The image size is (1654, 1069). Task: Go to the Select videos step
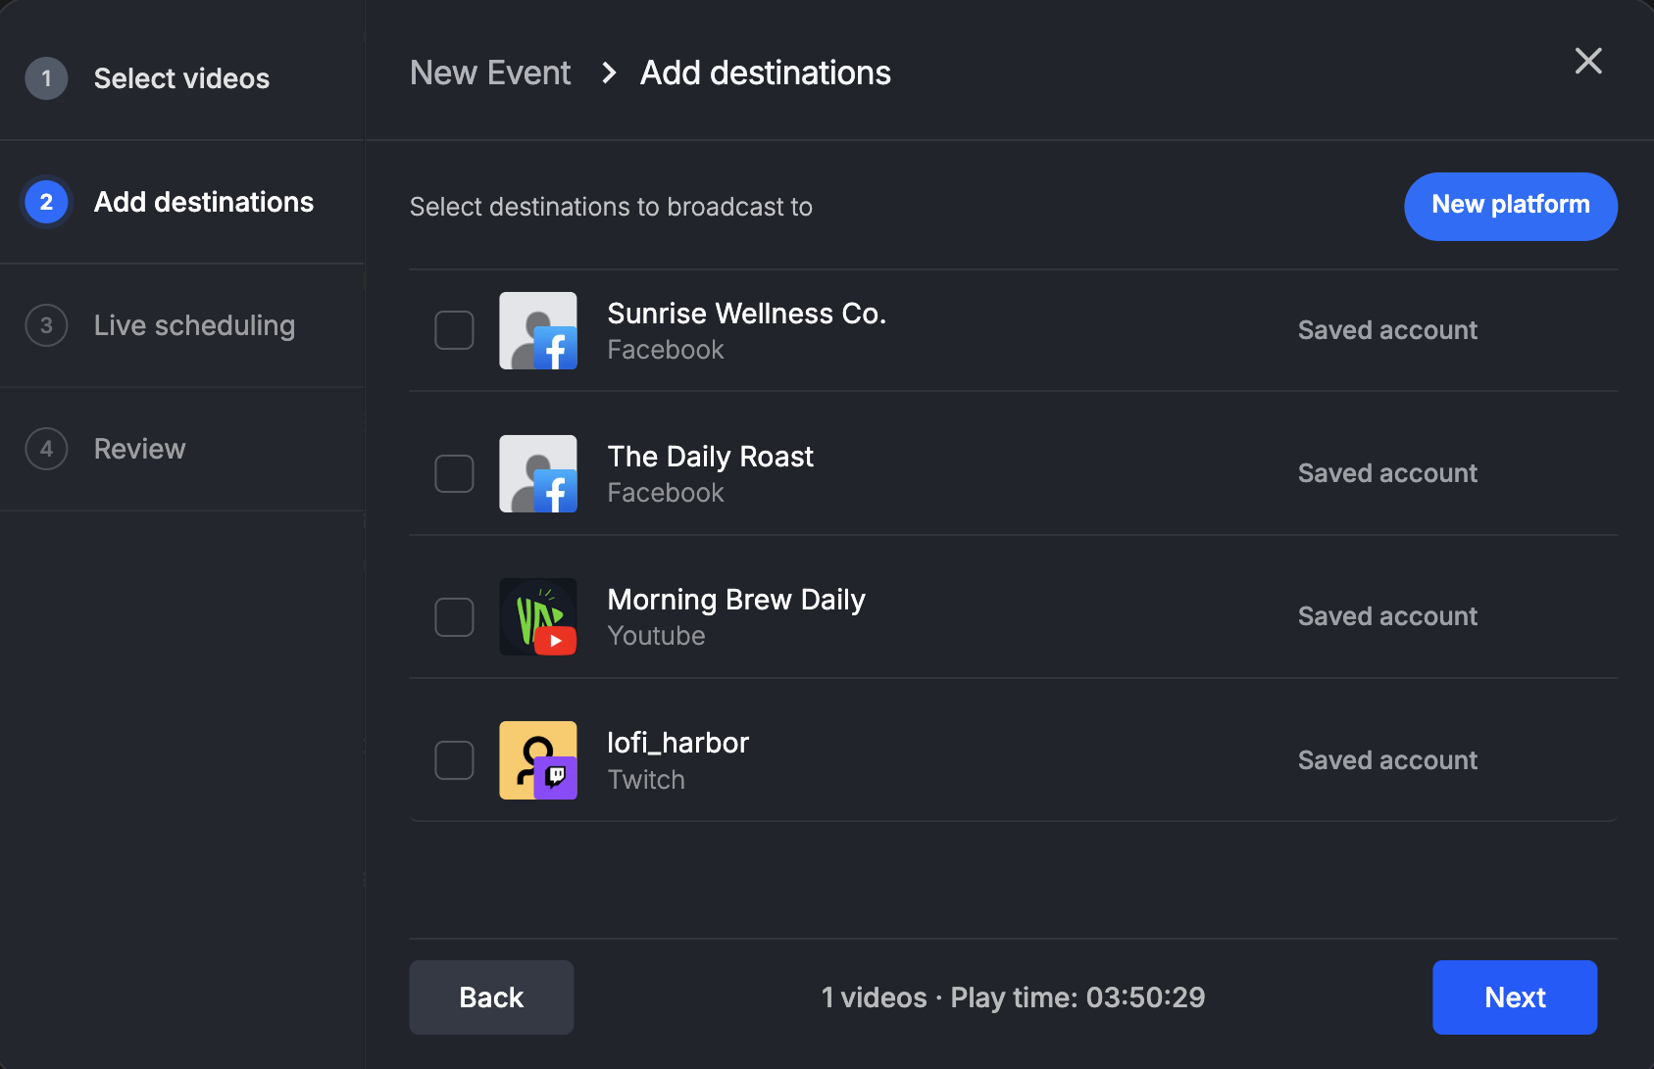click(182, 78)
